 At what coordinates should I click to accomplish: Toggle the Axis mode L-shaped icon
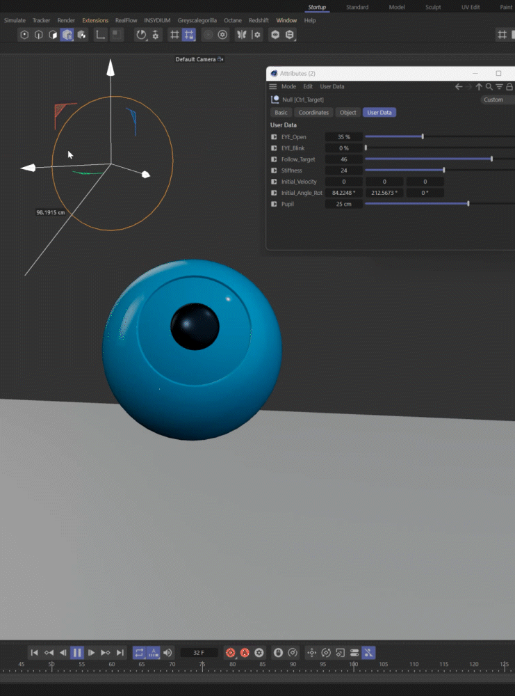(101, 35)
